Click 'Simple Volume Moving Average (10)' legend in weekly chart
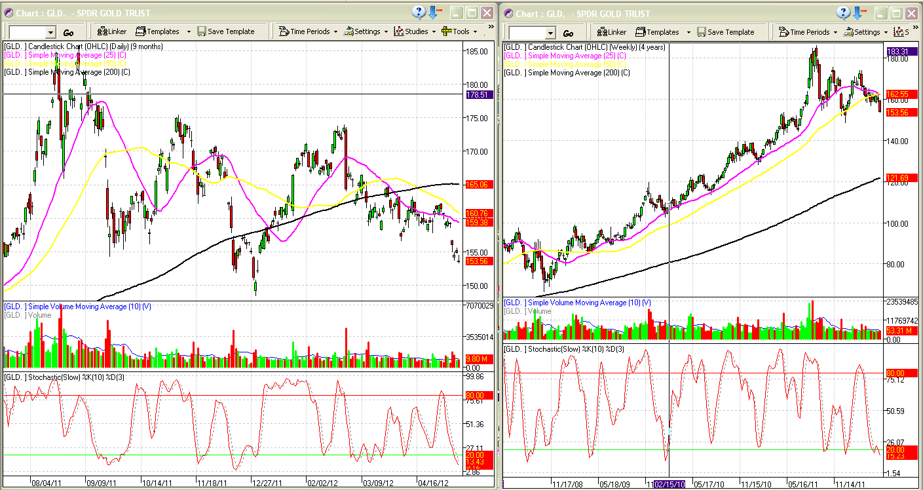923x490 pixels. [578, 302]
